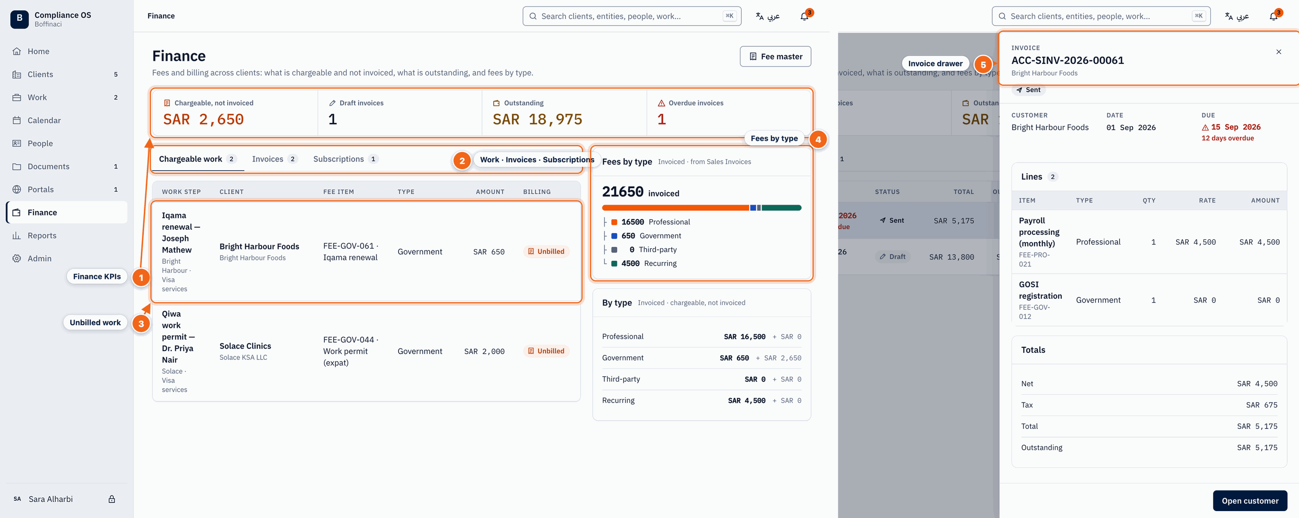
Task: Open the Calendar sidebar item
Action: (67, 120)
